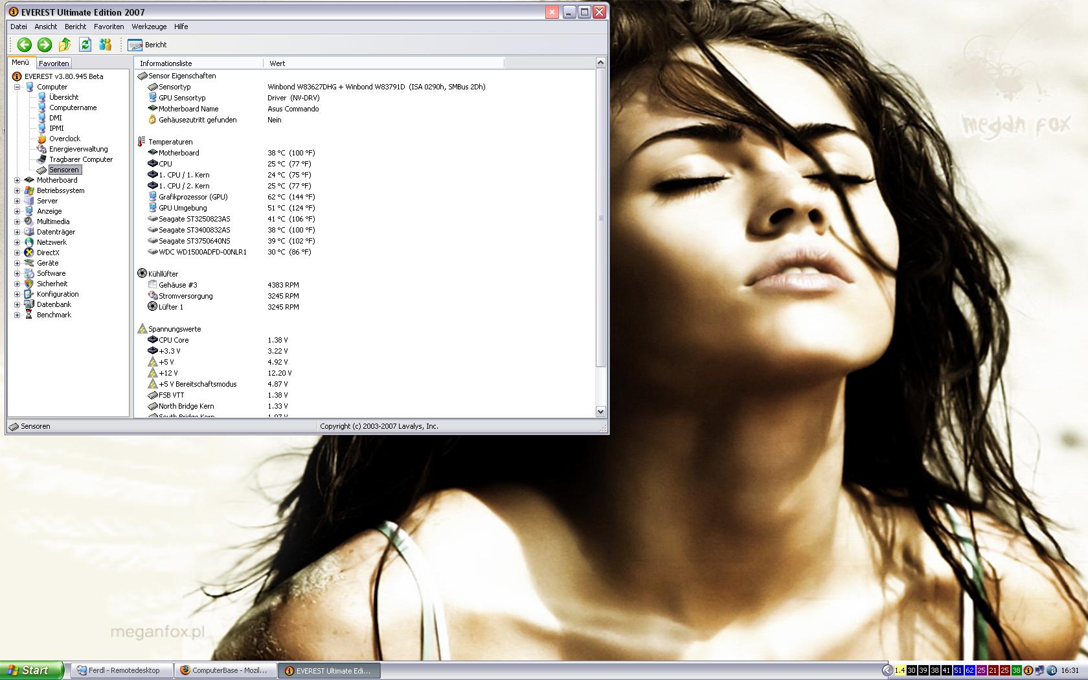Click the Grafikprozessor (GPU) row icon
Viewport: 1088px width, 680px height.
point(153,197)
